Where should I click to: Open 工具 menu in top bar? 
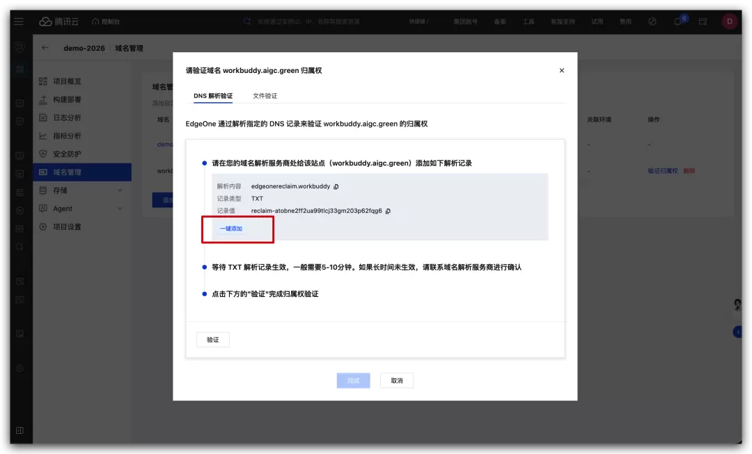[x=528, y=22]
